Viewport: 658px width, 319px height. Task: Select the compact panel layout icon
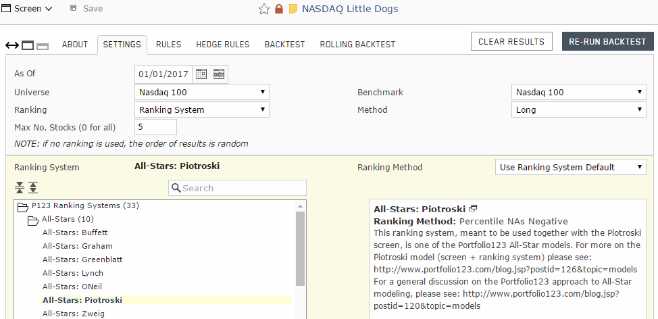43,46
